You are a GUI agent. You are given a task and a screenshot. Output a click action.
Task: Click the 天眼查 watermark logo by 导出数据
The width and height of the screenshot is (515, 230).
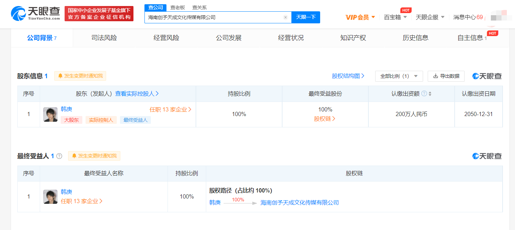coord(487,76)
